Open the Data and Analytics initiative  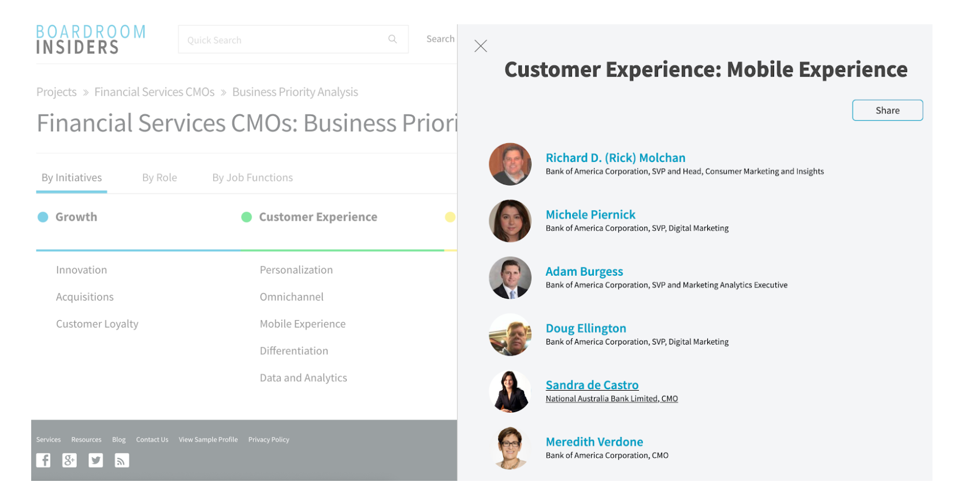point(303,378)
